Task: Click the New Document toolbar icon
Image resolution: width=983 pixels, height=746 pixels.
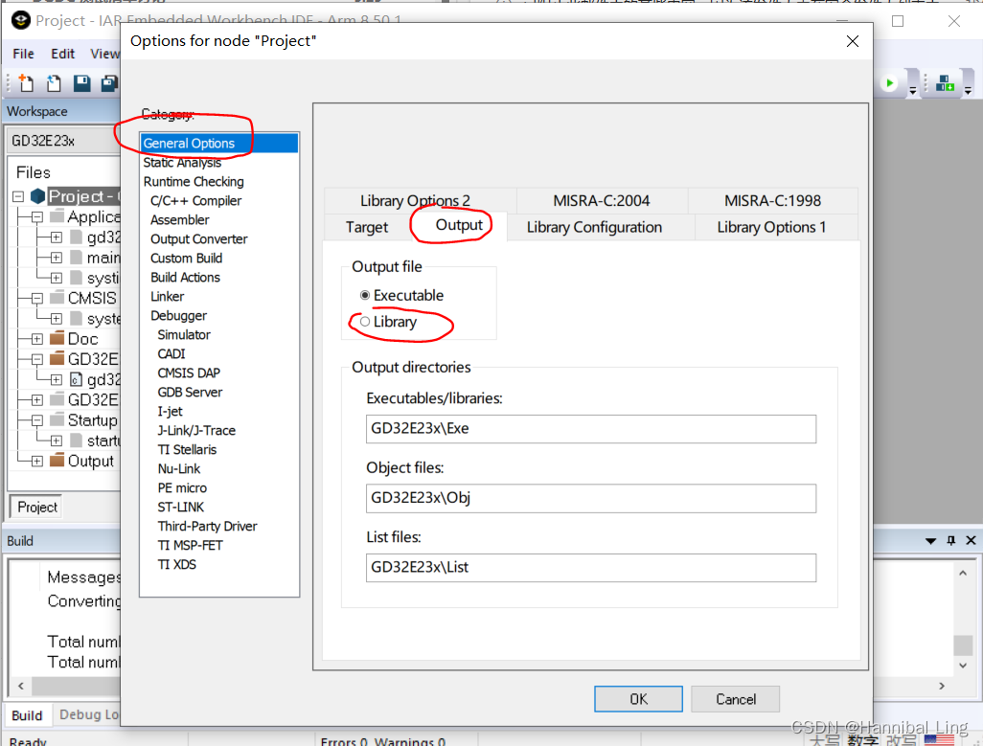Action: tap(26, 82)
